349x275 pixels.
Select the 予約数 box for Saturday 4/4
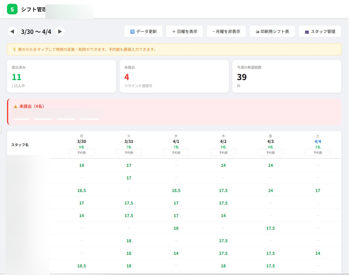(x=318, y=153)
